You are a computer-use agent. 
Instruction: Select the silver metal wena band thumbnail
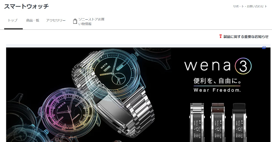pos(197,122)
